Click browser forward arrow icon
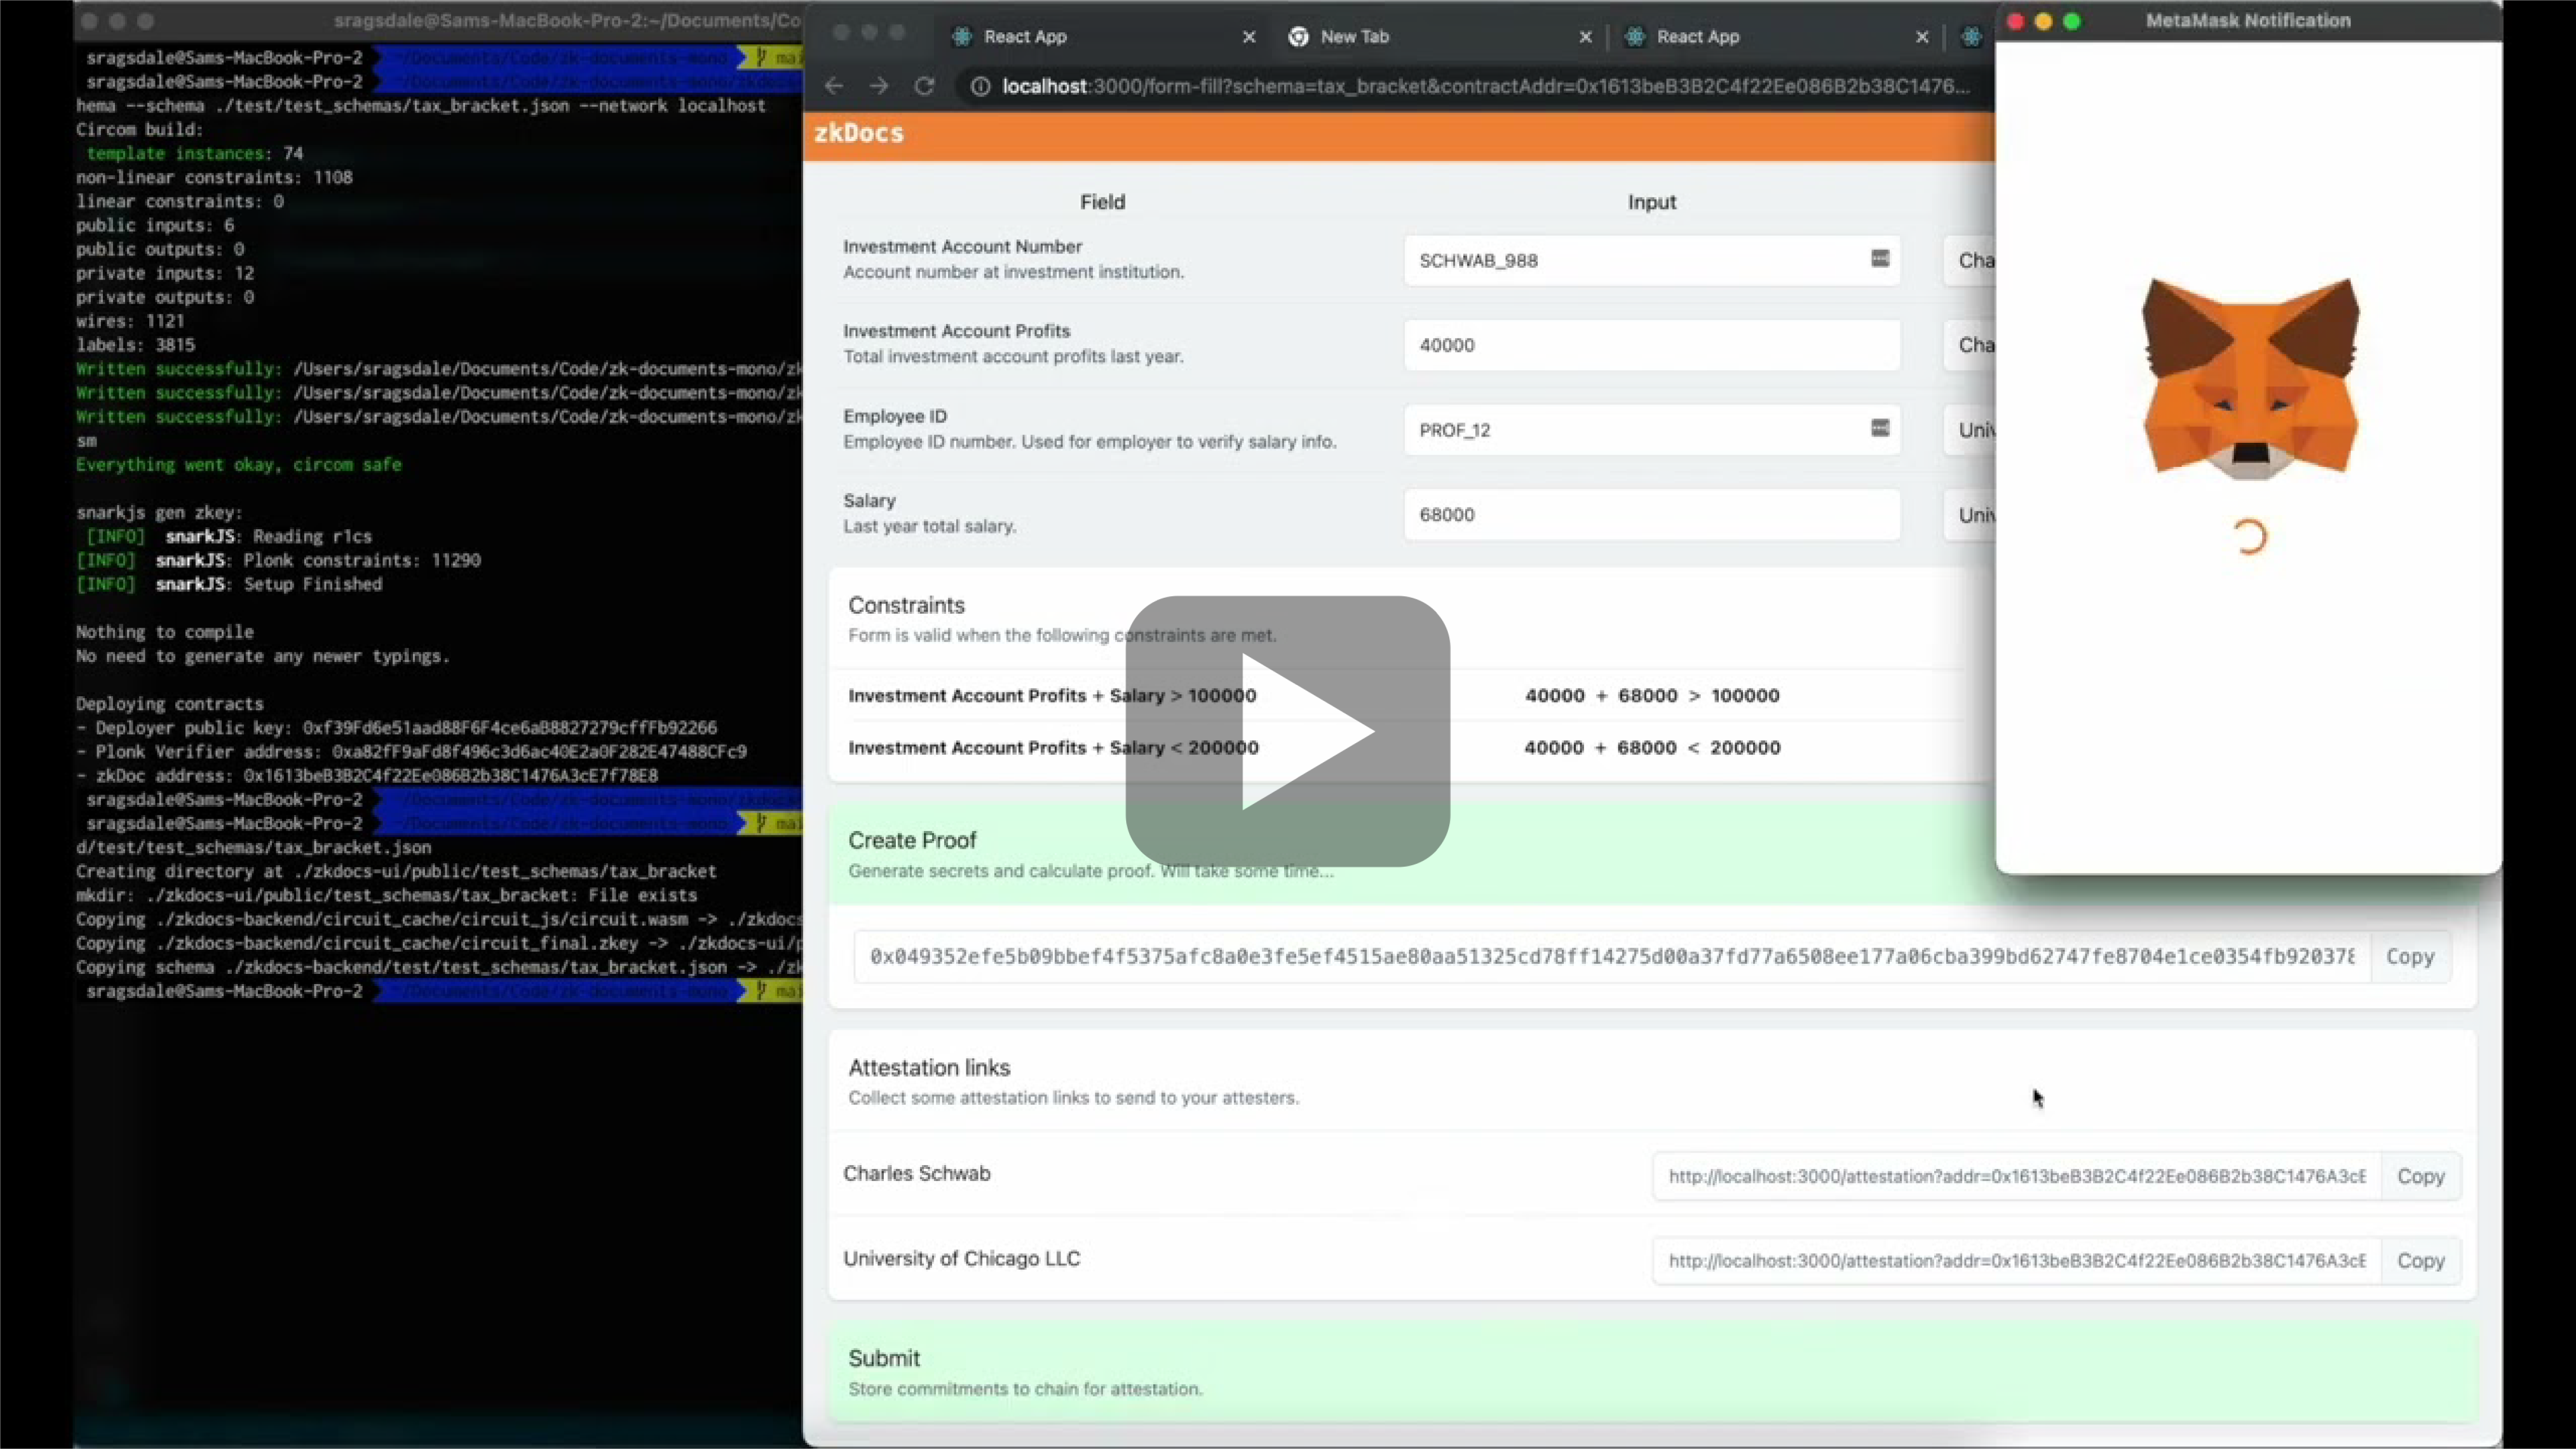 [x=879, y=87]
